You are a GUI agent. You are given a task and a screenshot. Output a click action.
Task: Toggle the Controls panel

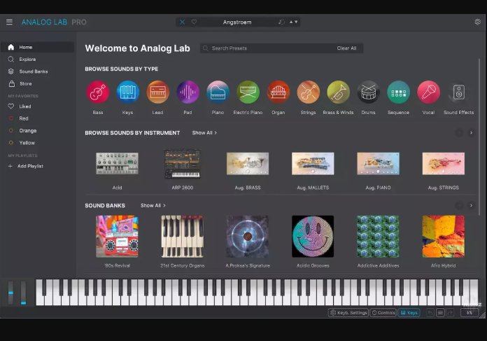point(383,313)
